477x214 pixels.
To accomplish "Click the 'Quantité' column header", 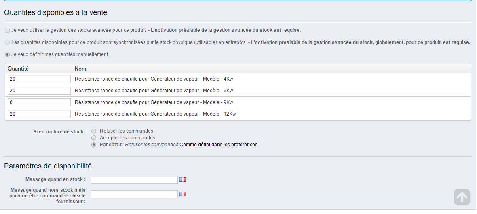I will point(18,69).
